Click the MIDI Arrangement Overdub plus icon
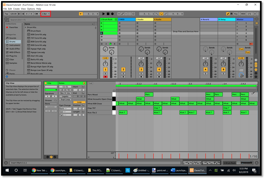The image size is (265, 179). coord(119,14)
